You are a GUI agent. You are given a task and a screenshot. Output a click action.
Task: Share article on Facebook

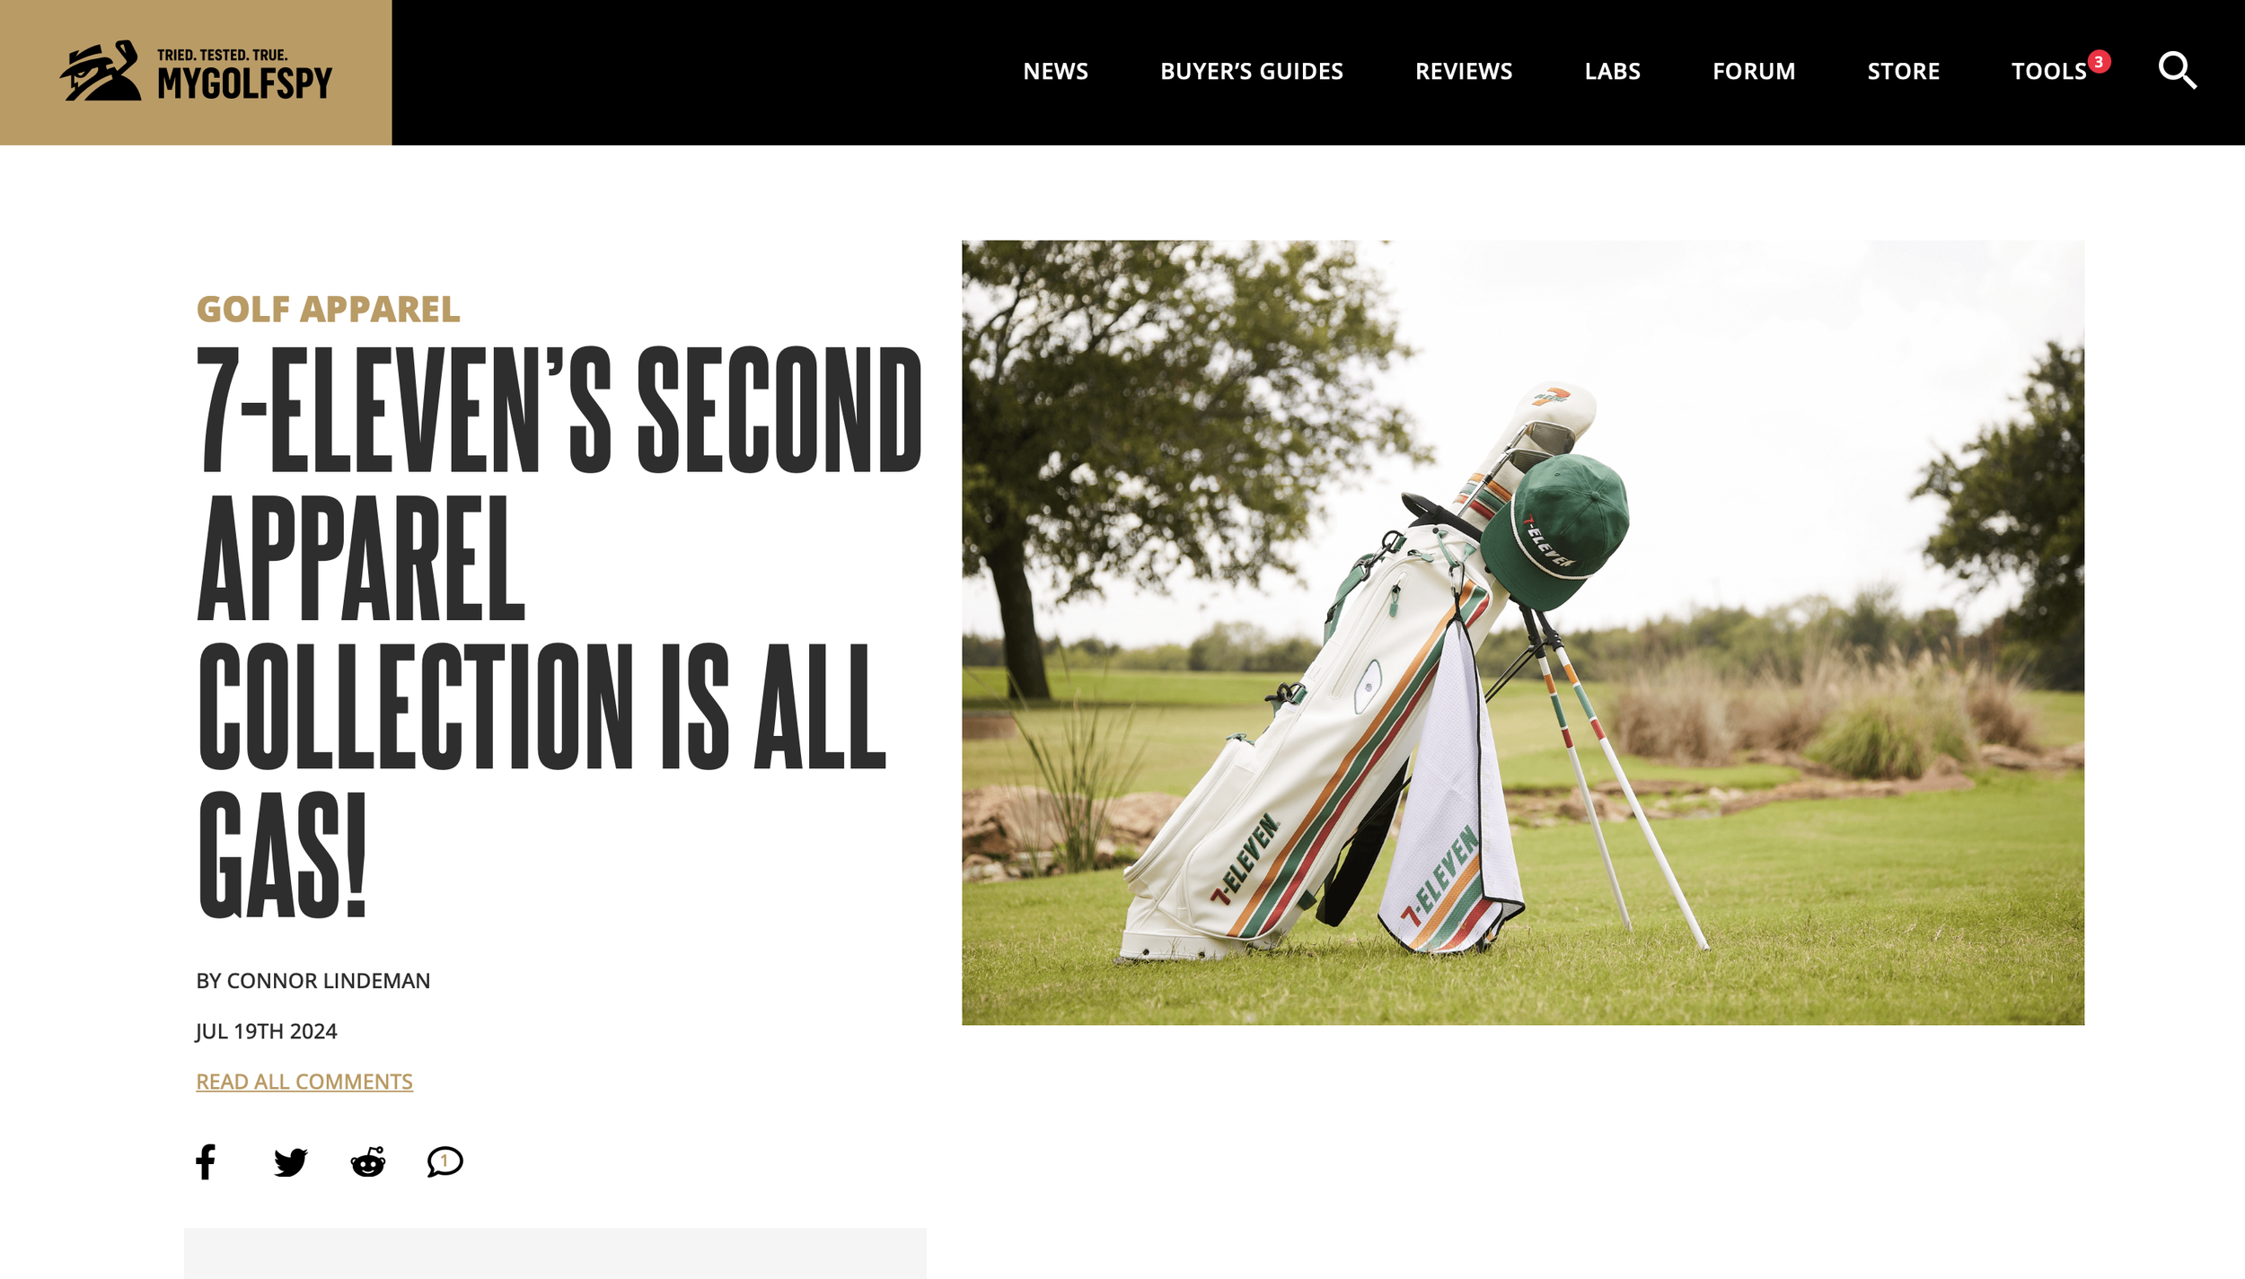click(206, 1161)
